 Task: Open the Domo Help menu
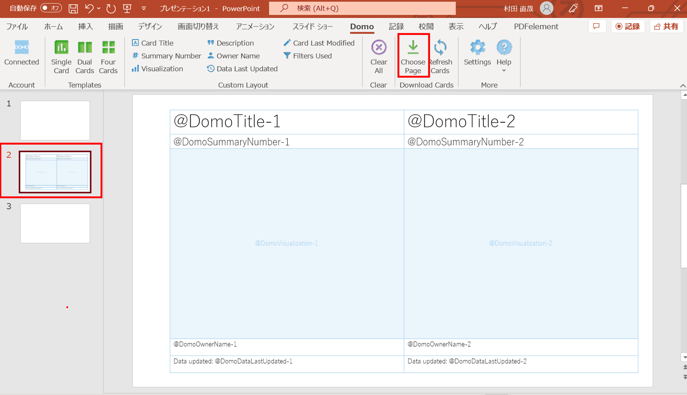coord(504,56)
